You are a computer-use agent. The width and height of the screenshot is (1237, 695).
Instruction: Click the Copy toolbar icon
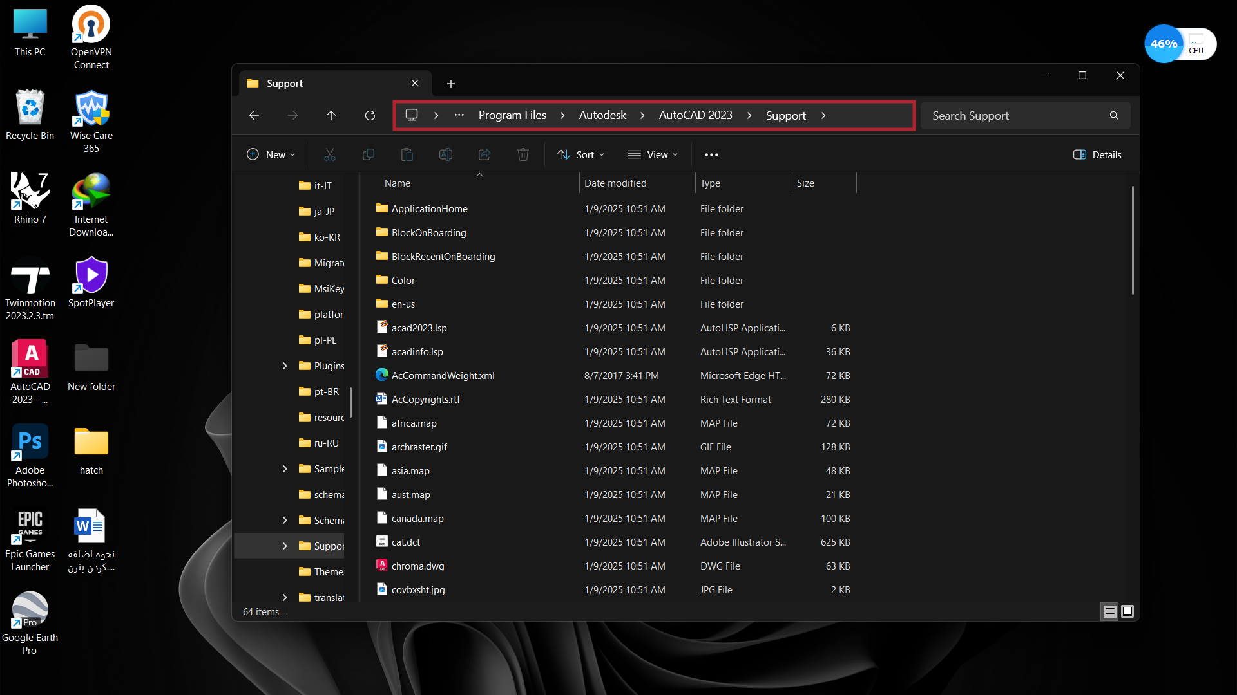(369, 154)
